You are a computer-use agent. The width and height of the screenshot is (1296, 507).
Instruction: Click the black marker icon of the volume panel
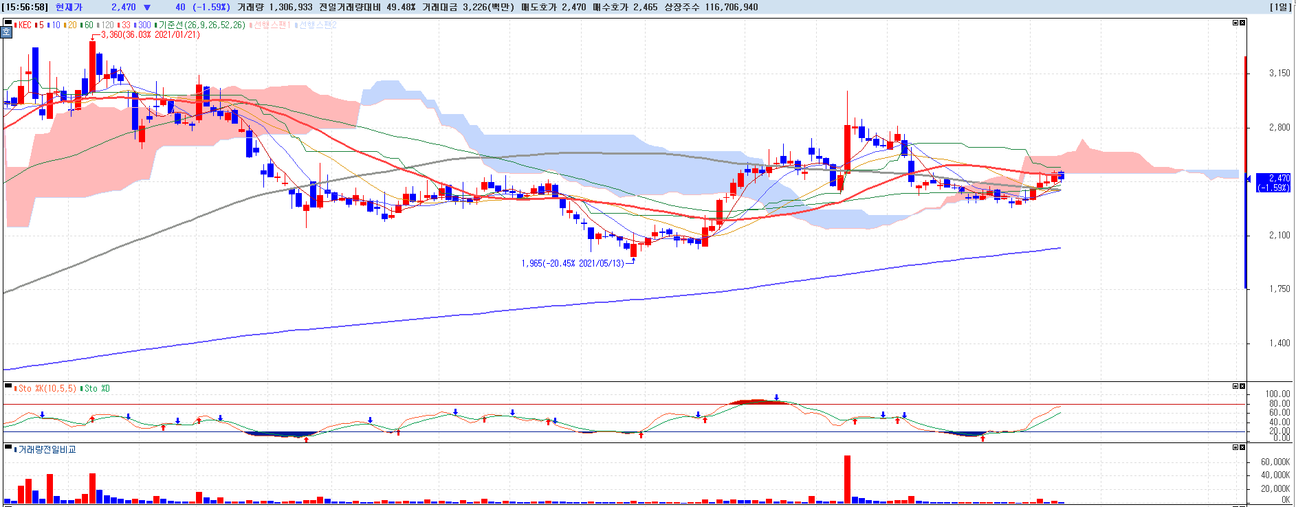(8, 448)
